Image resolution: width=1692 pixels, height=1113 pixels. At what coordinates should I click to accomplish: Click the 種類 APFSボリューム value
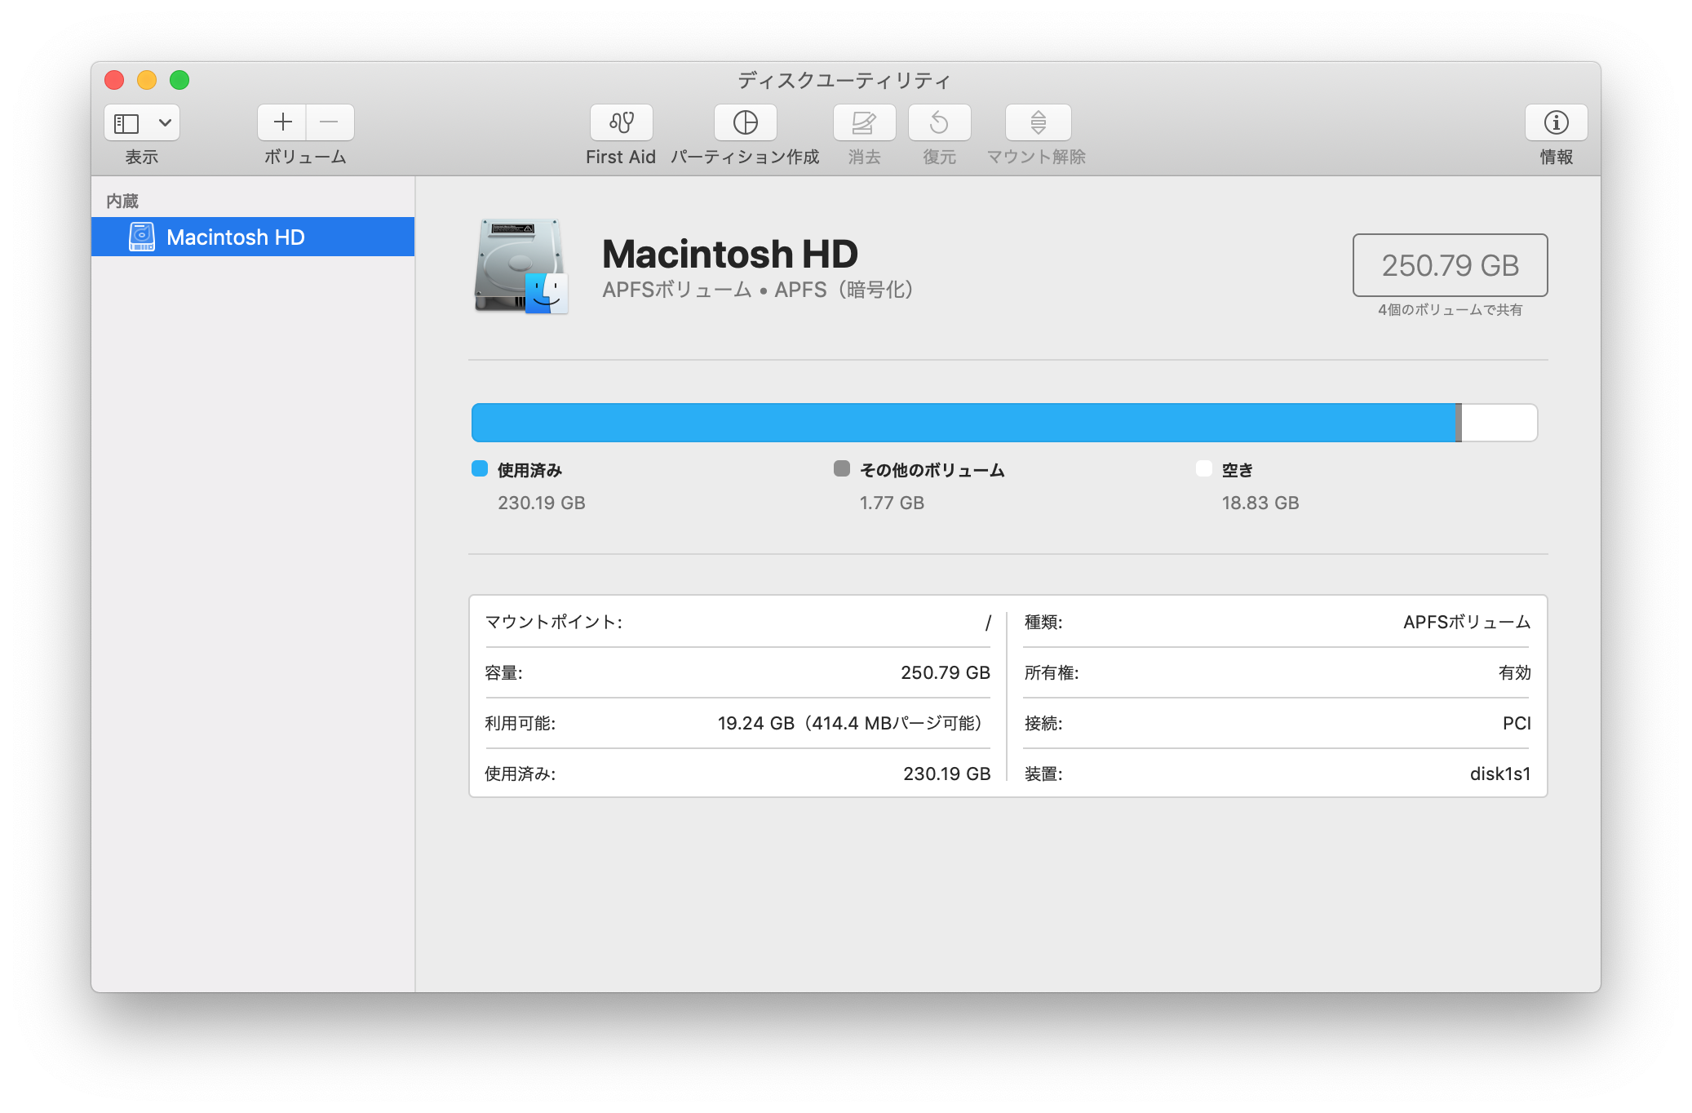tap(1467, 623)
